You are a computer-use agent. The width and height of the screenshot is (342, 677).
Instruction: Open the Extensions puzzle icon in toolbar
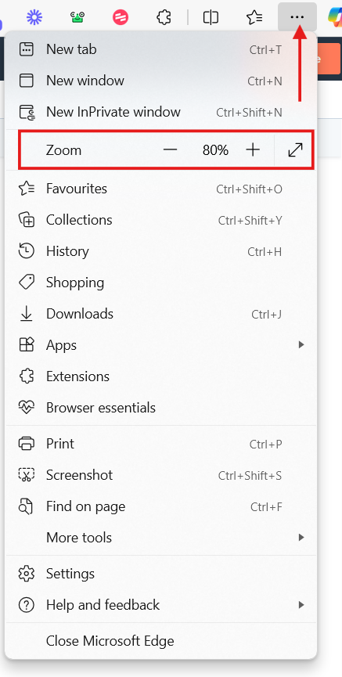(x=164, y=17)
